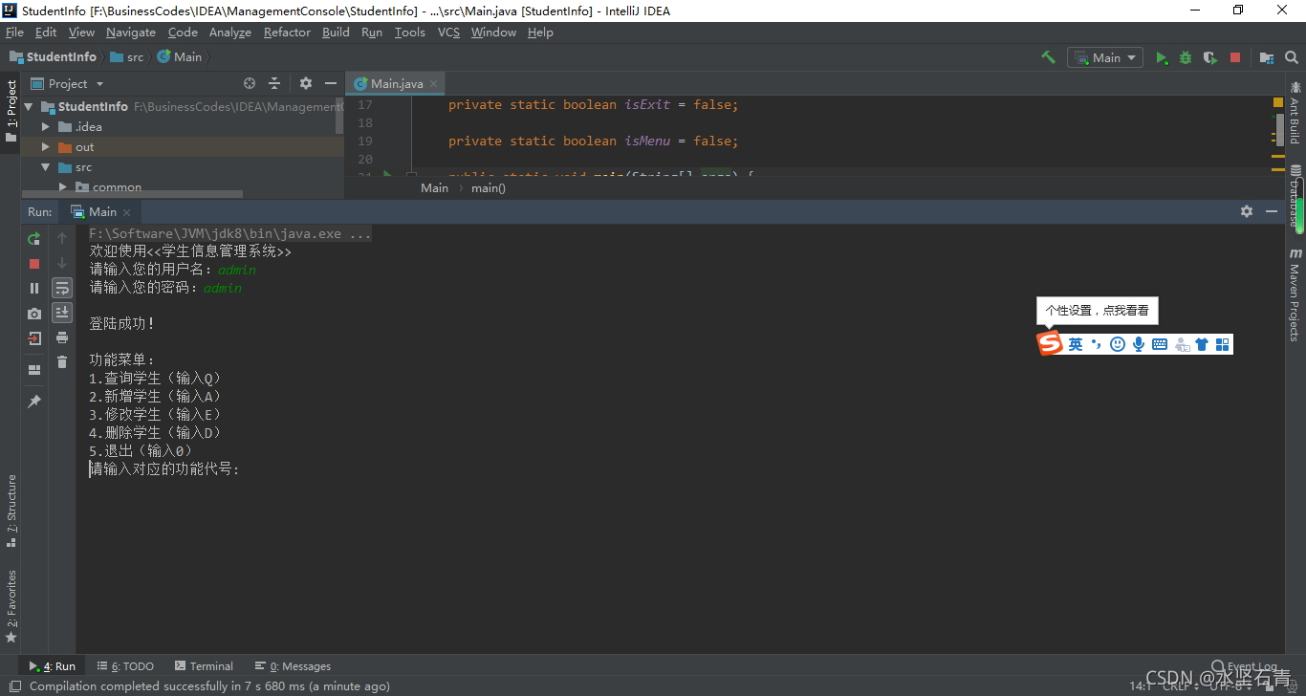Screen dimensions: 1306x696
Task: Open the Terminal tool window
Action: pos(204,666)
